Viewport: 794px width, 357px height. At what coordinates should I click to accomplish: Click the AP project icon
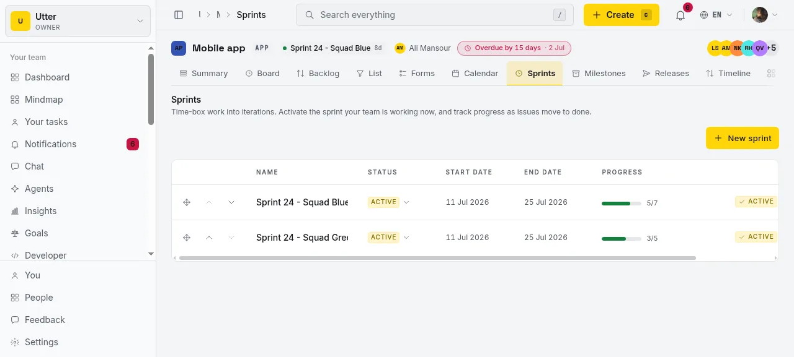[179, 48]
